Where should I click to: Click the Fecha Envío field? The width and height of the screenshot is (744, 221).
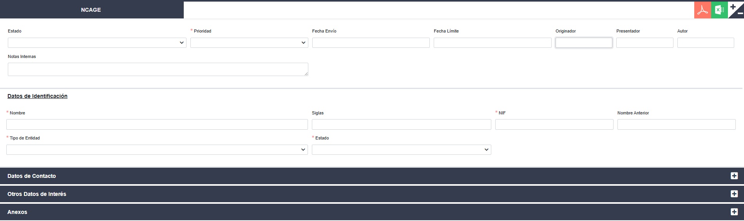point(371,43)
